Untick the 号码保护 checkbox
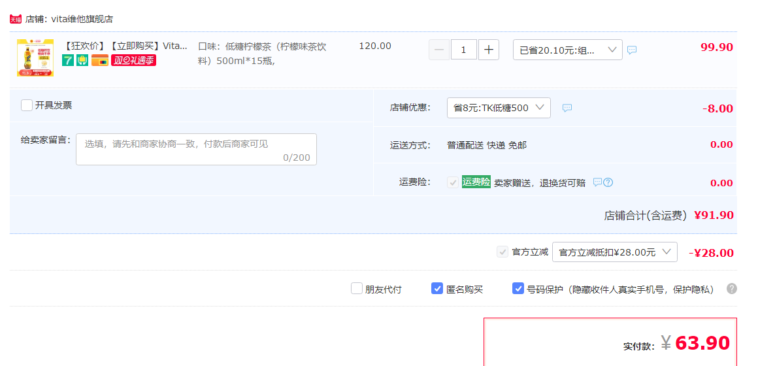The image size is (758, 366). 518,289
